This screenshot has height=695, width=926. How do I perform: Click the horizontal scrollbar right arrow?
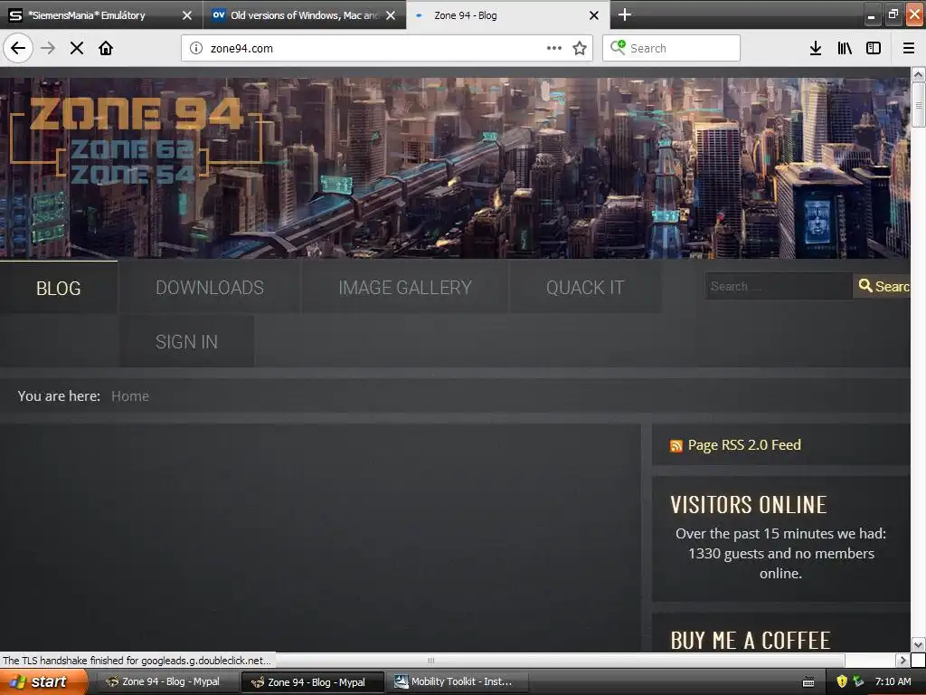point(903,660)
